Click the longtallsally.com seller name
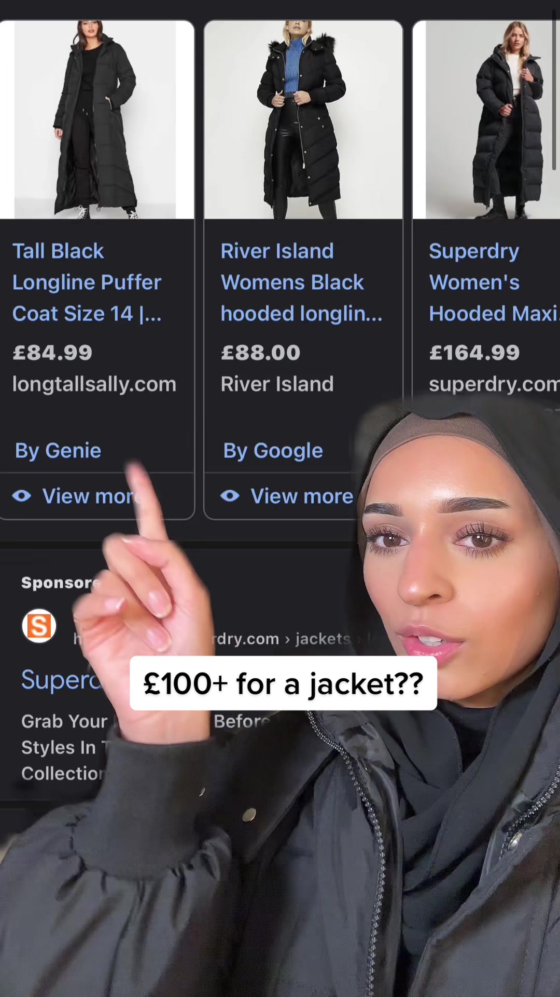This screenshot has height=997, width=560. tap(94, 384)
